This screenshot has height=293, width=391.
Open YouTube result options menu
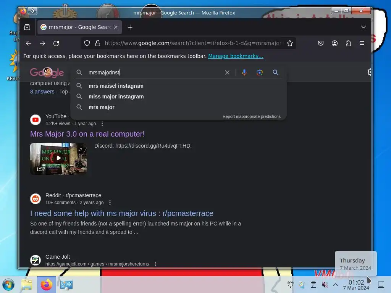click(102, 124)
